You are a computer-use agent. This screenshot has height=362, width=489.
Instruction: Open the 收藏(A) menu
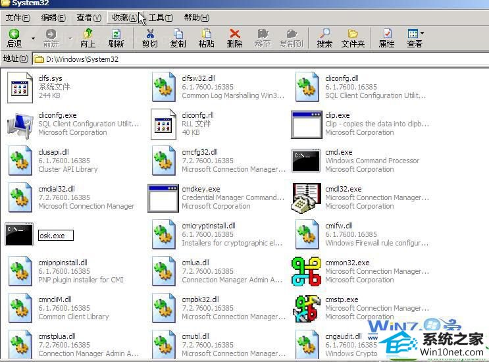[x=124, y=18]
